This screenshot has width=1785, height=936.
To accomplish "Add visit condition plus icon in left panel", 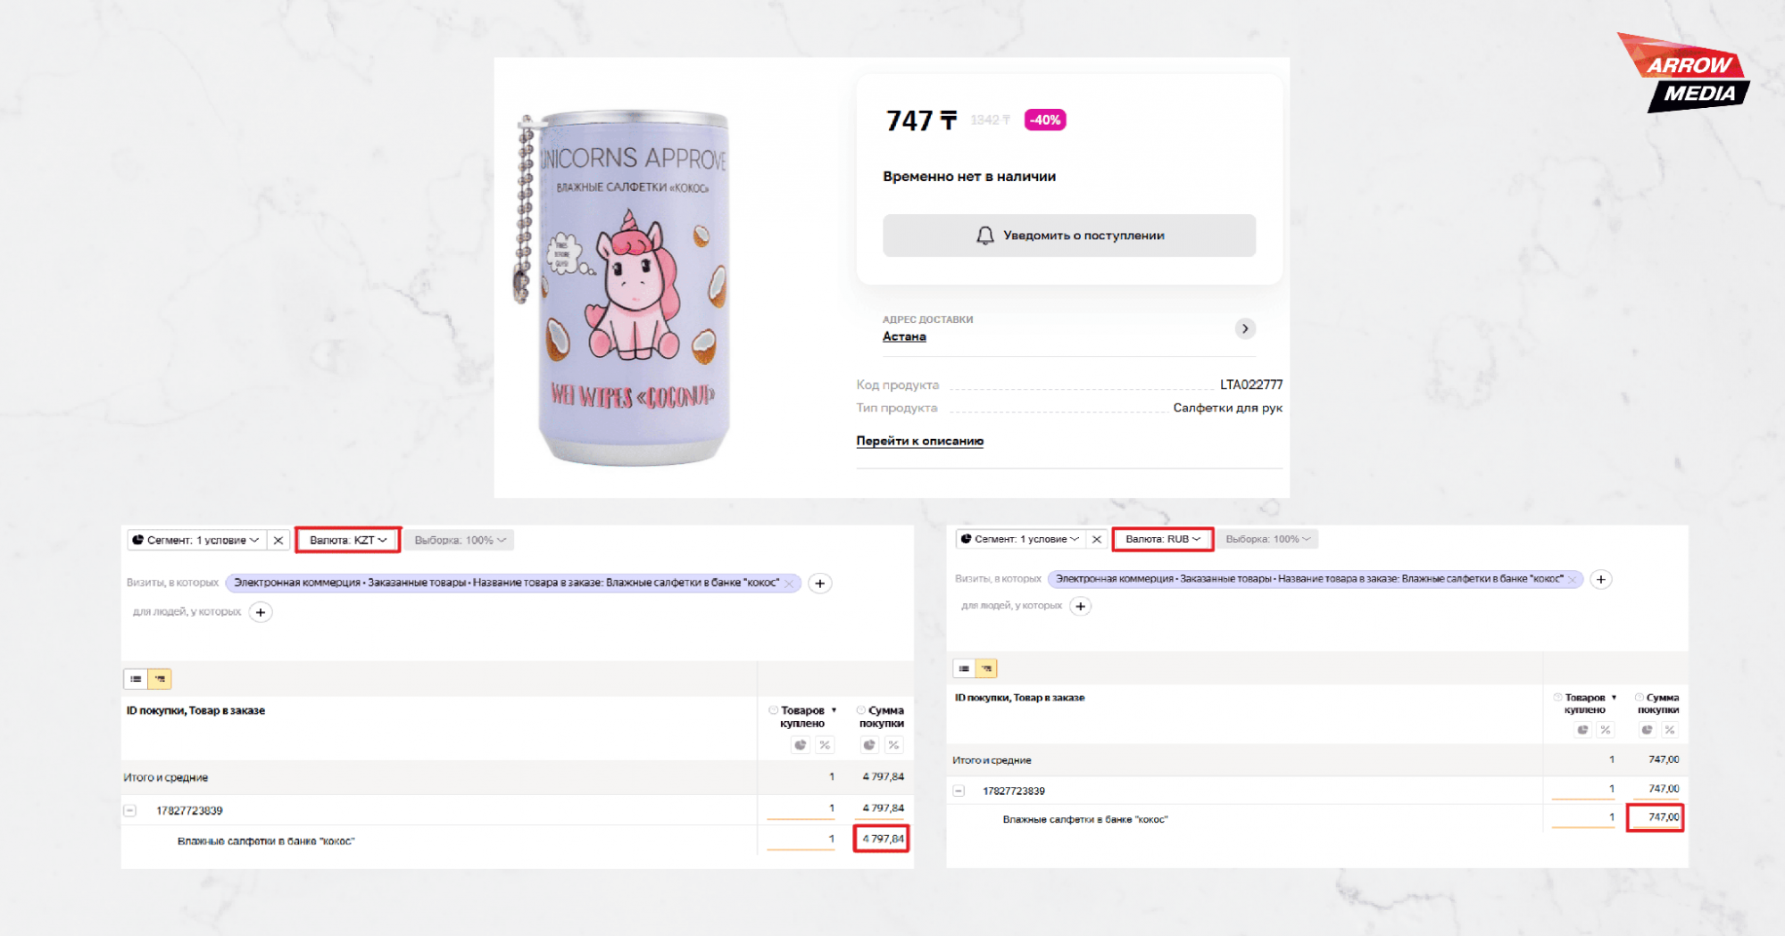I will [x=820, y=584].
